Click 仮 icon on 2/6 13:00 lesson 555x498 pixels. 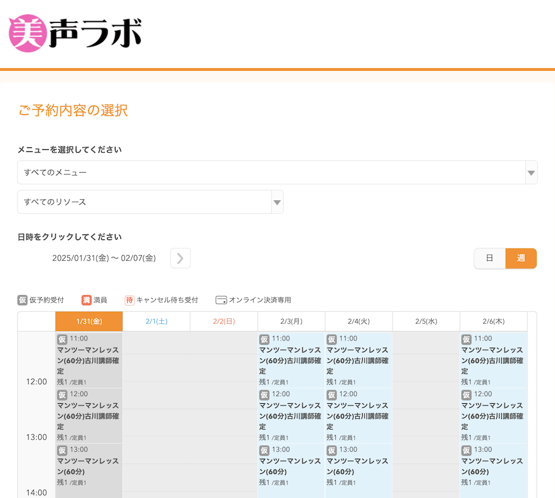[x=466, y=450]
